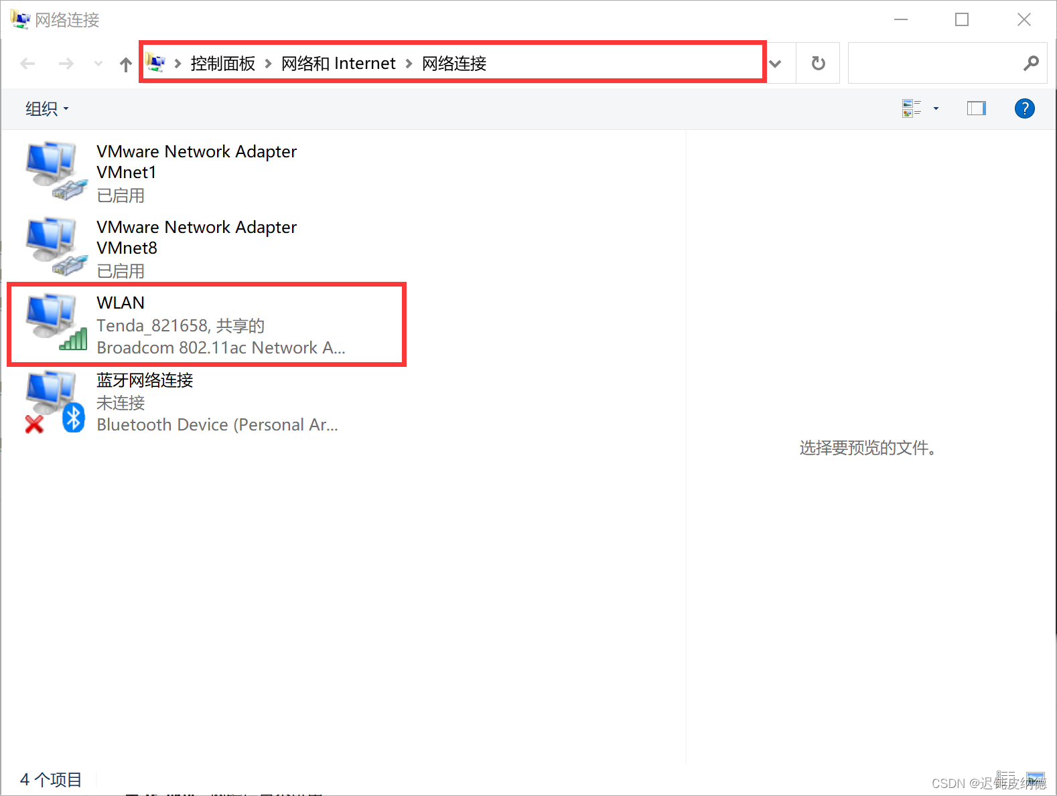Open the more view options arrow

936,108
